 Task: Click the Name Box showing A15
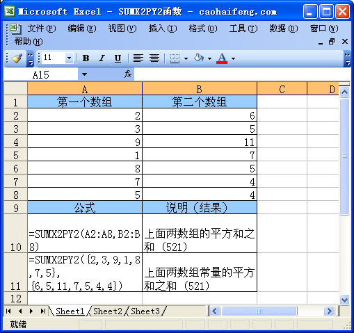click(41, 74)
